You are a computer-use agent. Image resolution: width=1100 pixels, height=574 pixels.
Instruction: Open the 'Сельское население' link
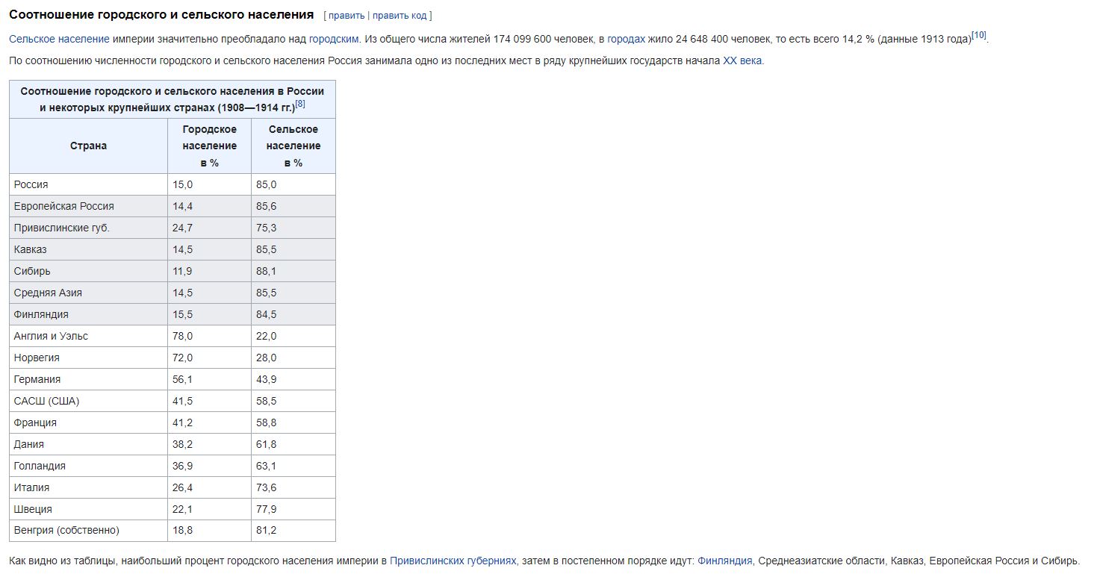[x=59, y=39]
